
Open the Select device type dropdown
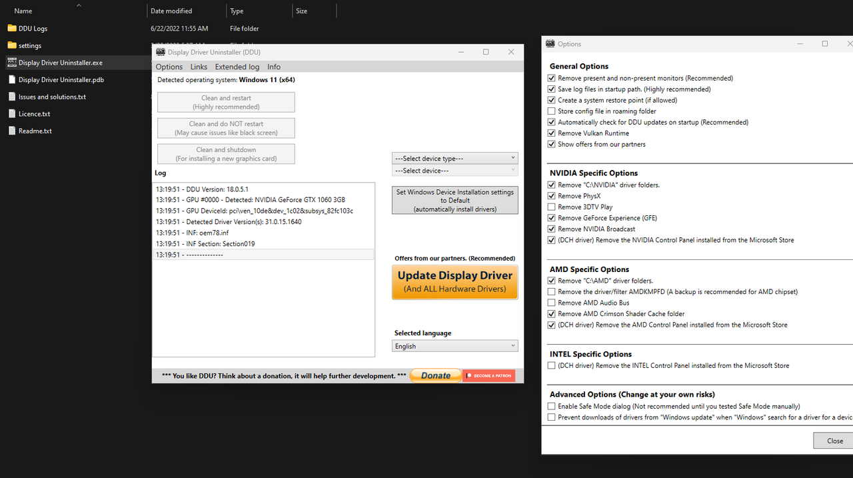pos(455,158)
